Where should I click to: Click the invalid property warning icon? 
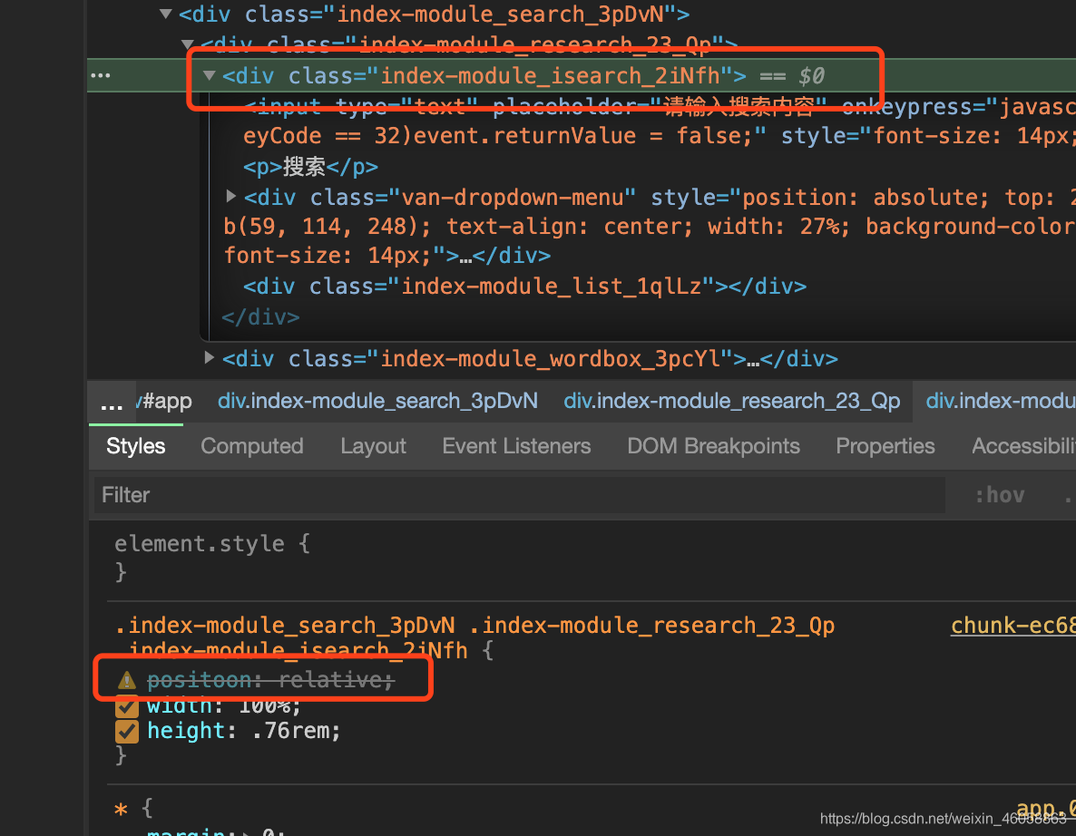click(x=127, y=680)
